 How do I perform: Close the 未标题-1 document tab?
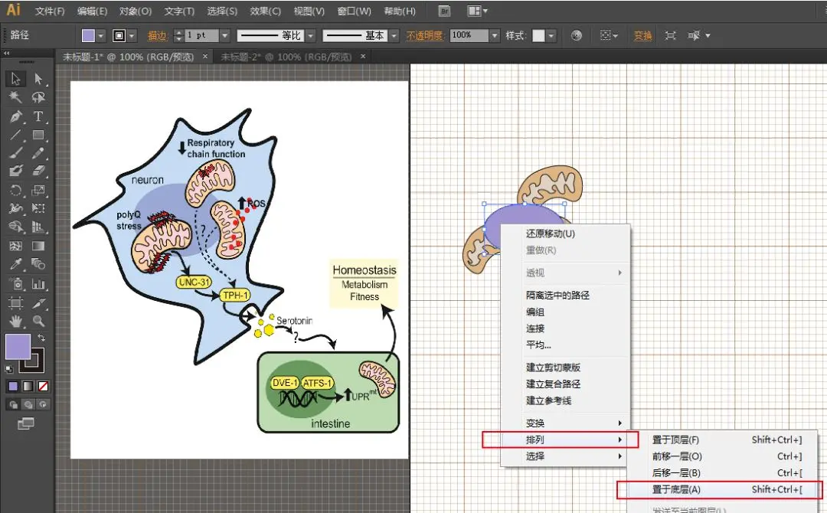pos(205,56)
